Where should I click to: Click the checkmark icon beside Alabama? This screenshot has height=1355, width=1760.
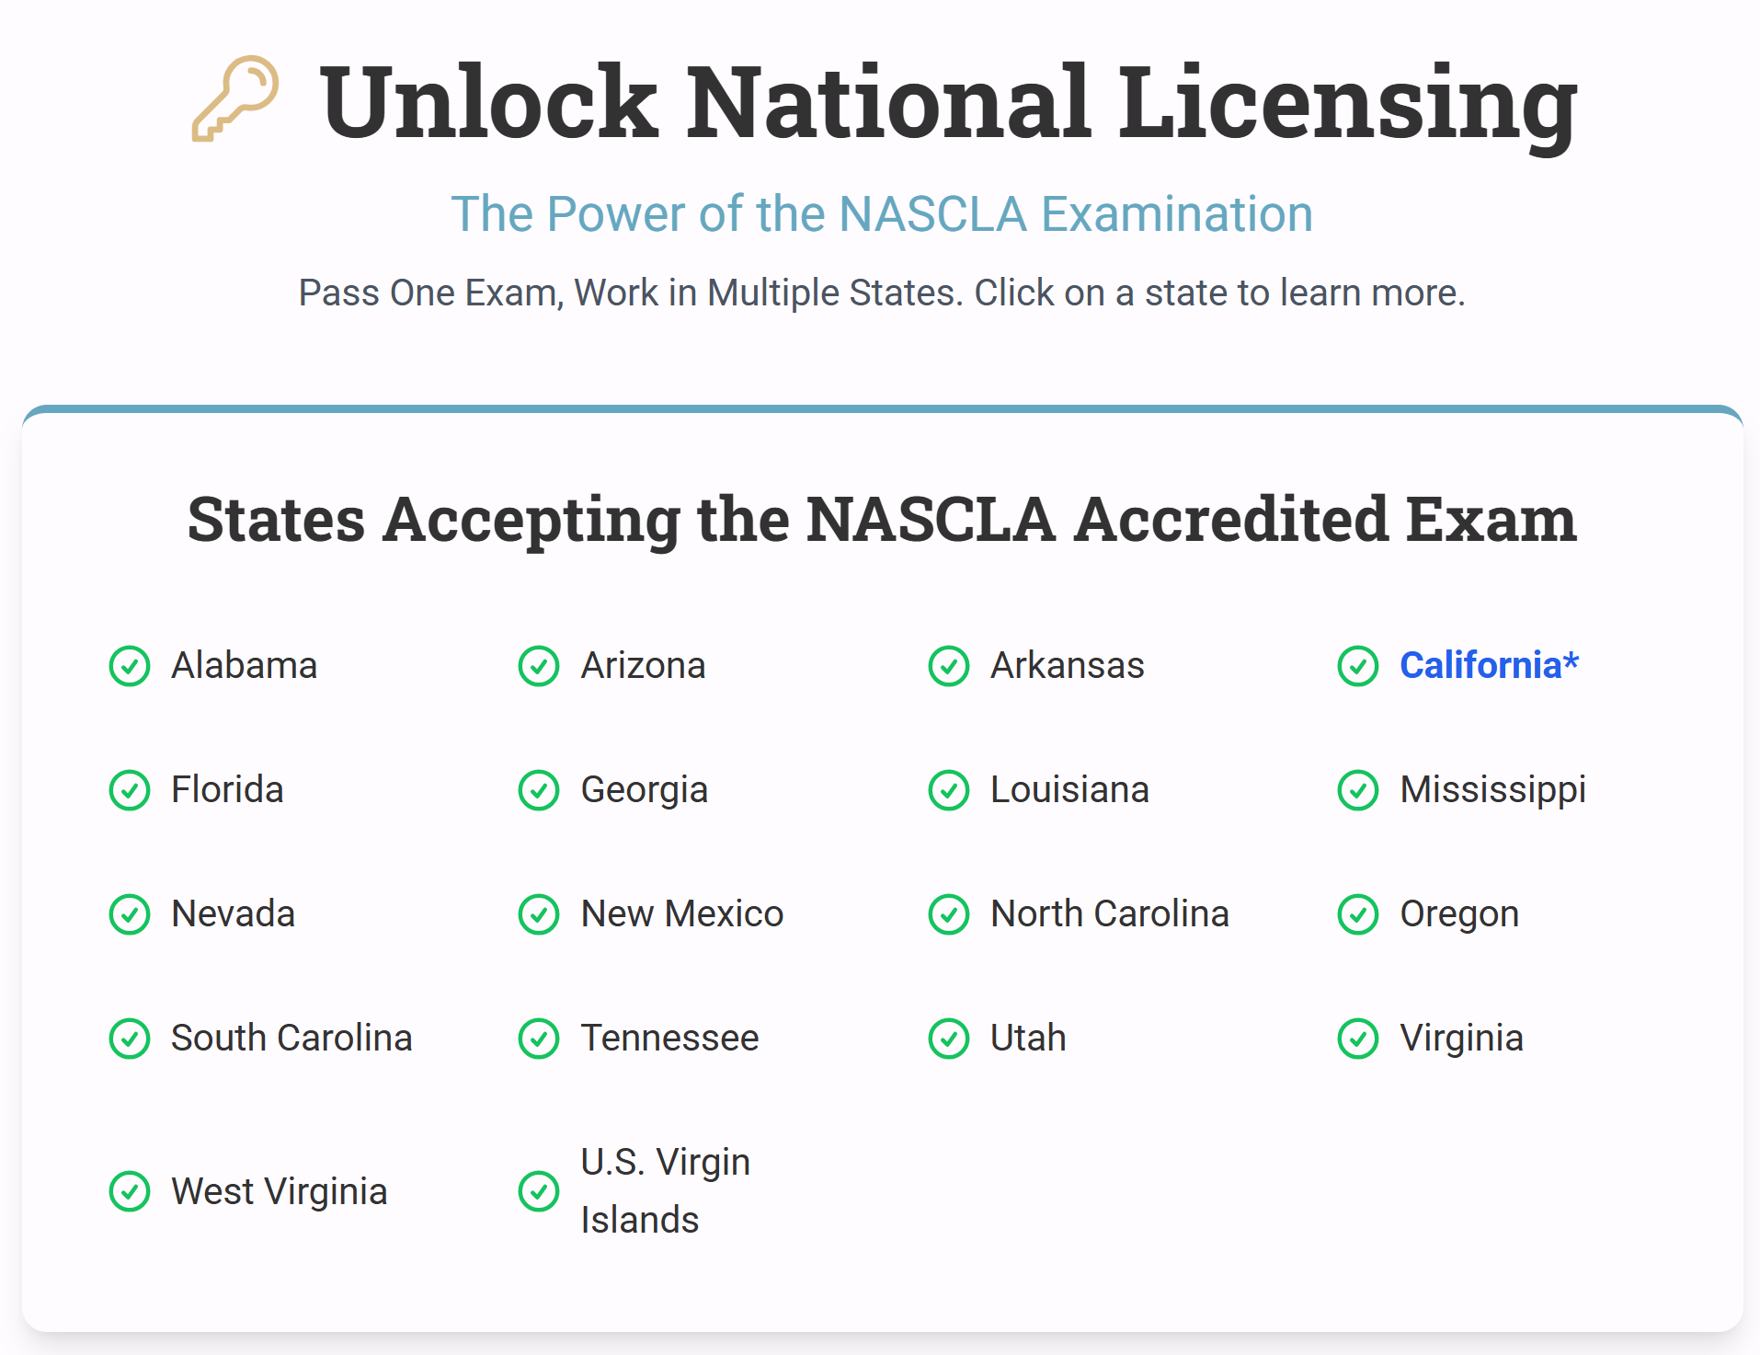(x=130, y=666)
